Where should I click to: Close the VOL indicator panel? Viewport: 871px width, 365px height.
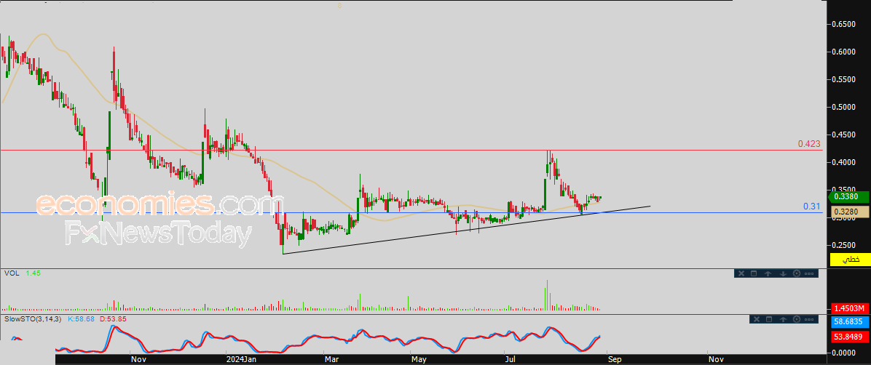(741, 273)
